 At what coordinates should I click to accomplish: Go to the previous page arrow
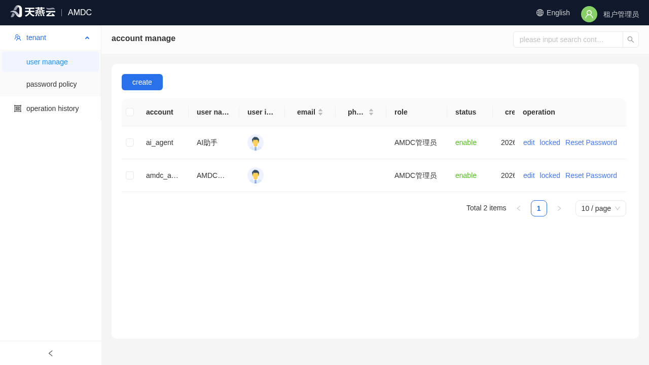tap(519, 208)
